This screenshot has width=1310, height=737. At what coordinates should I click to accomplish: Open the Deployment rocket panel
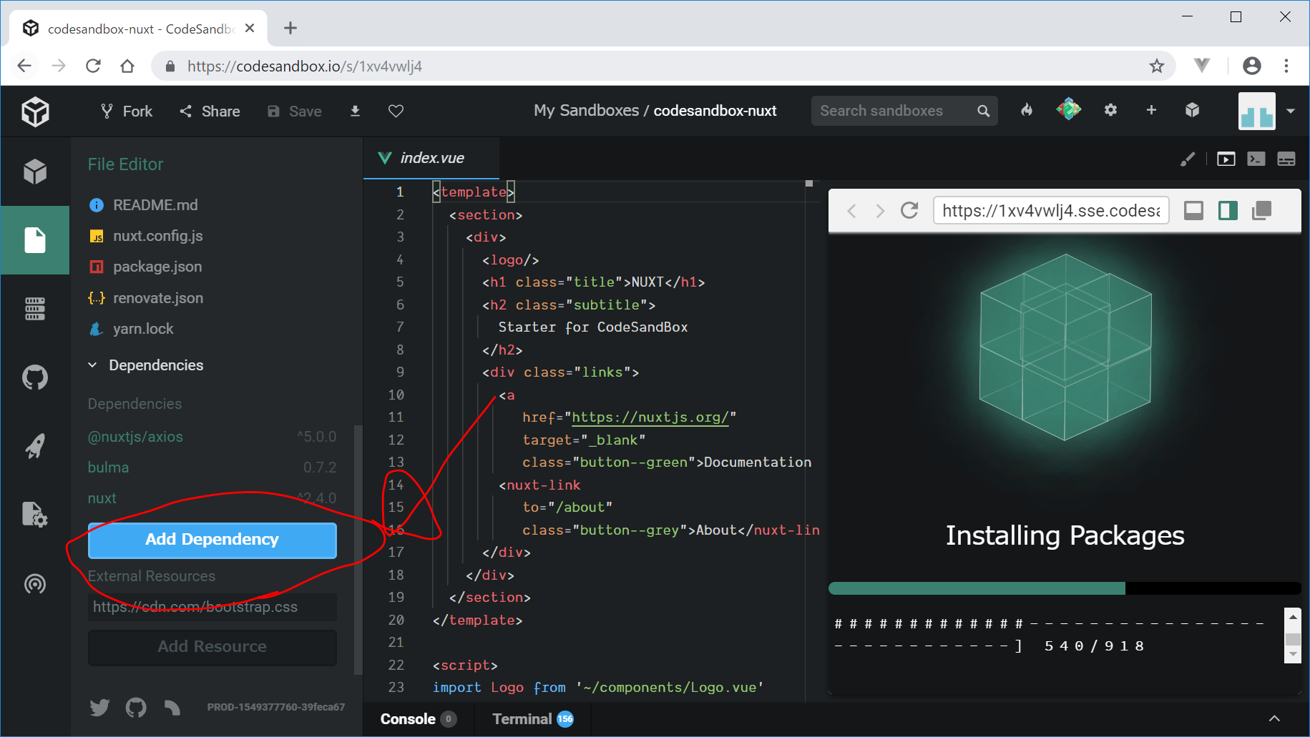34,446
